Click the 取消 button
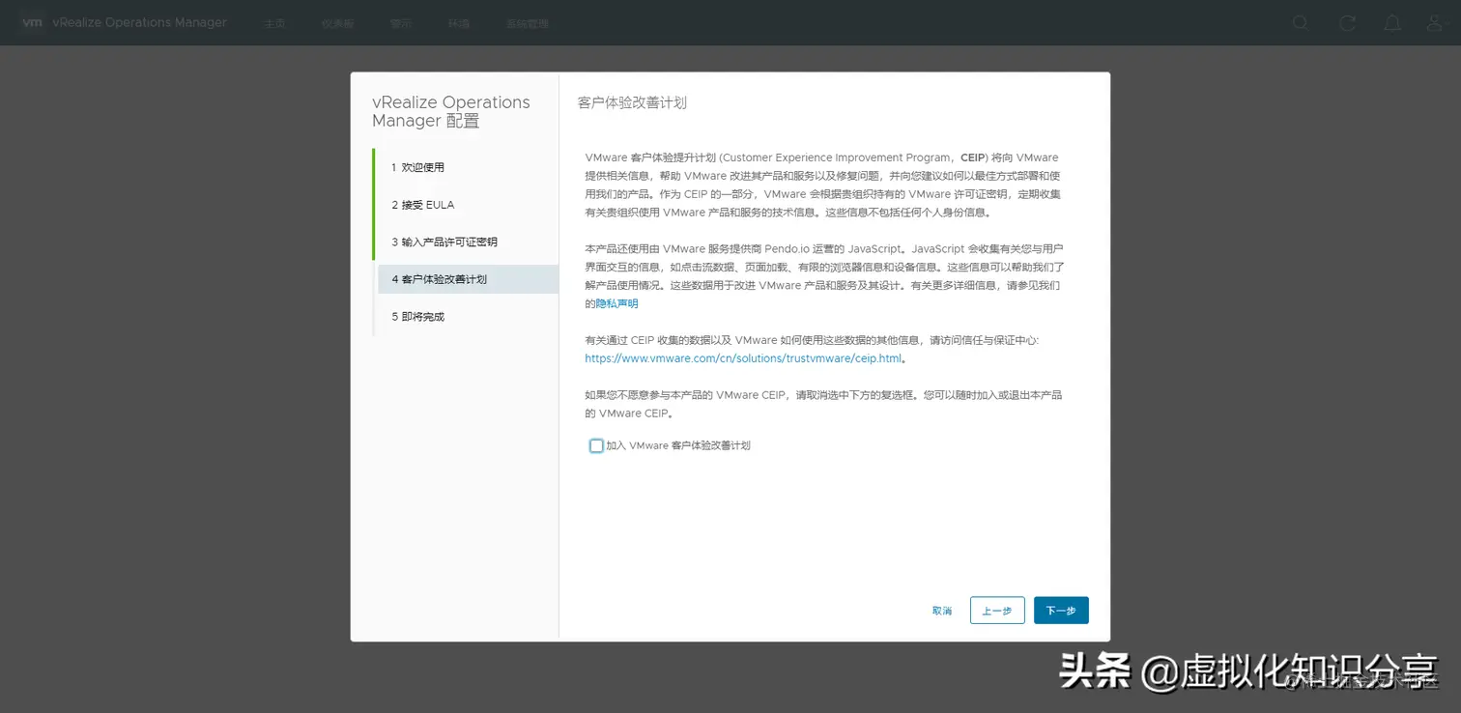 (941, 610)
